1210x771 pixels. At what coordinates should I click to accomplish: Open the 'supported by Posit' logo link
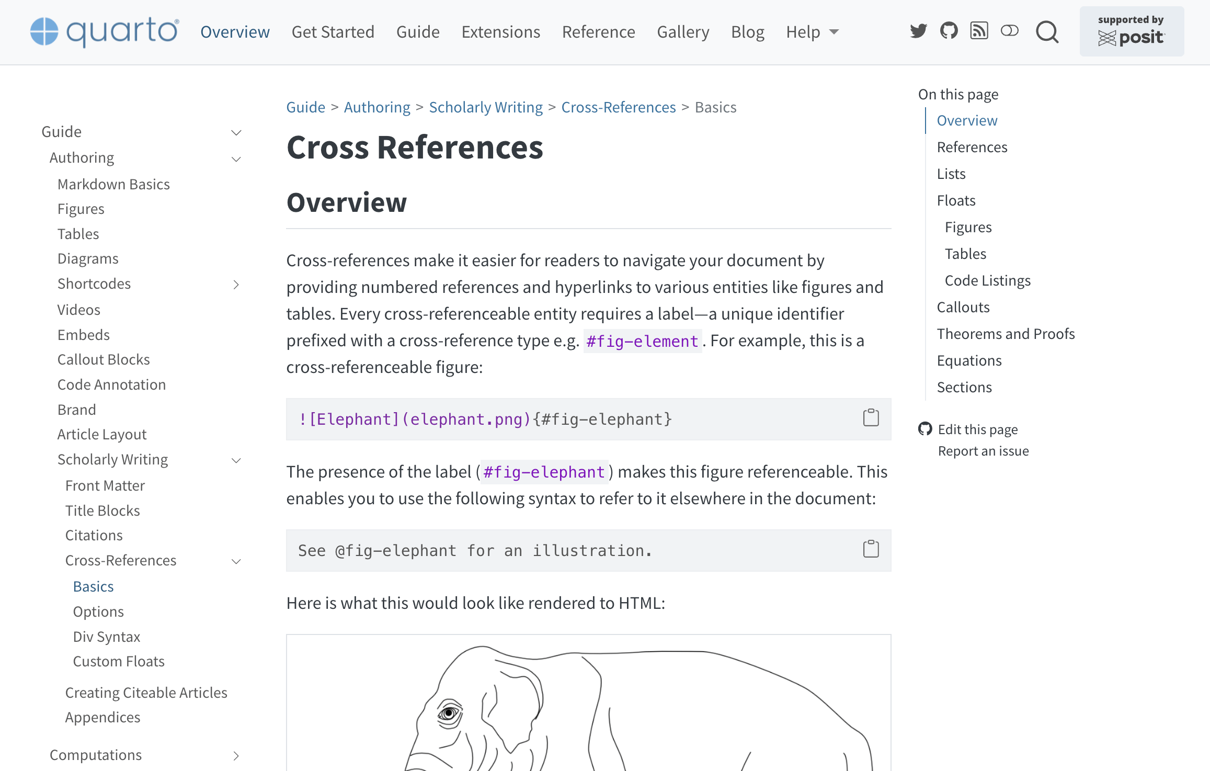(1132, 31)
